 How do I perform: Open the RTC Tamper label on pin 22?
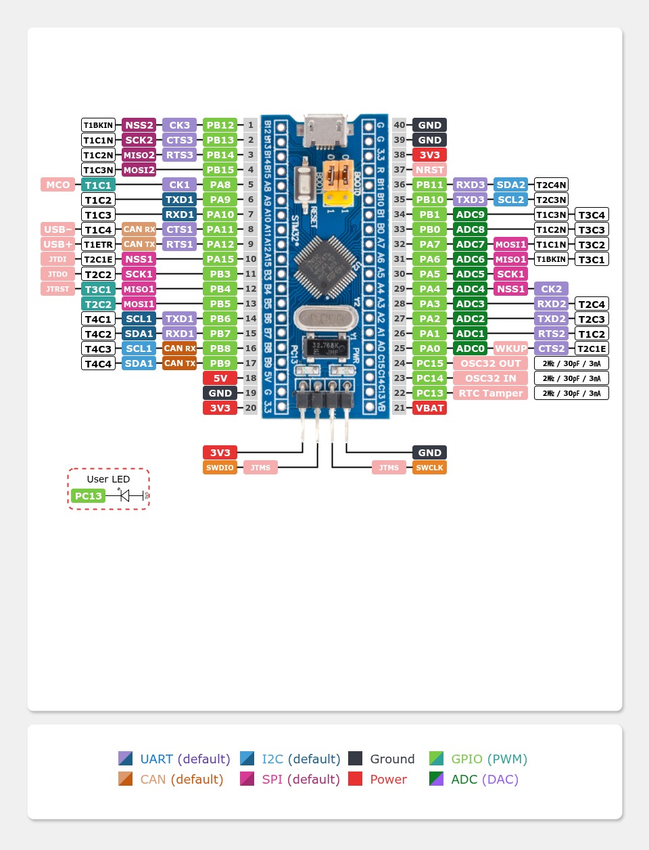coord(490,393)
